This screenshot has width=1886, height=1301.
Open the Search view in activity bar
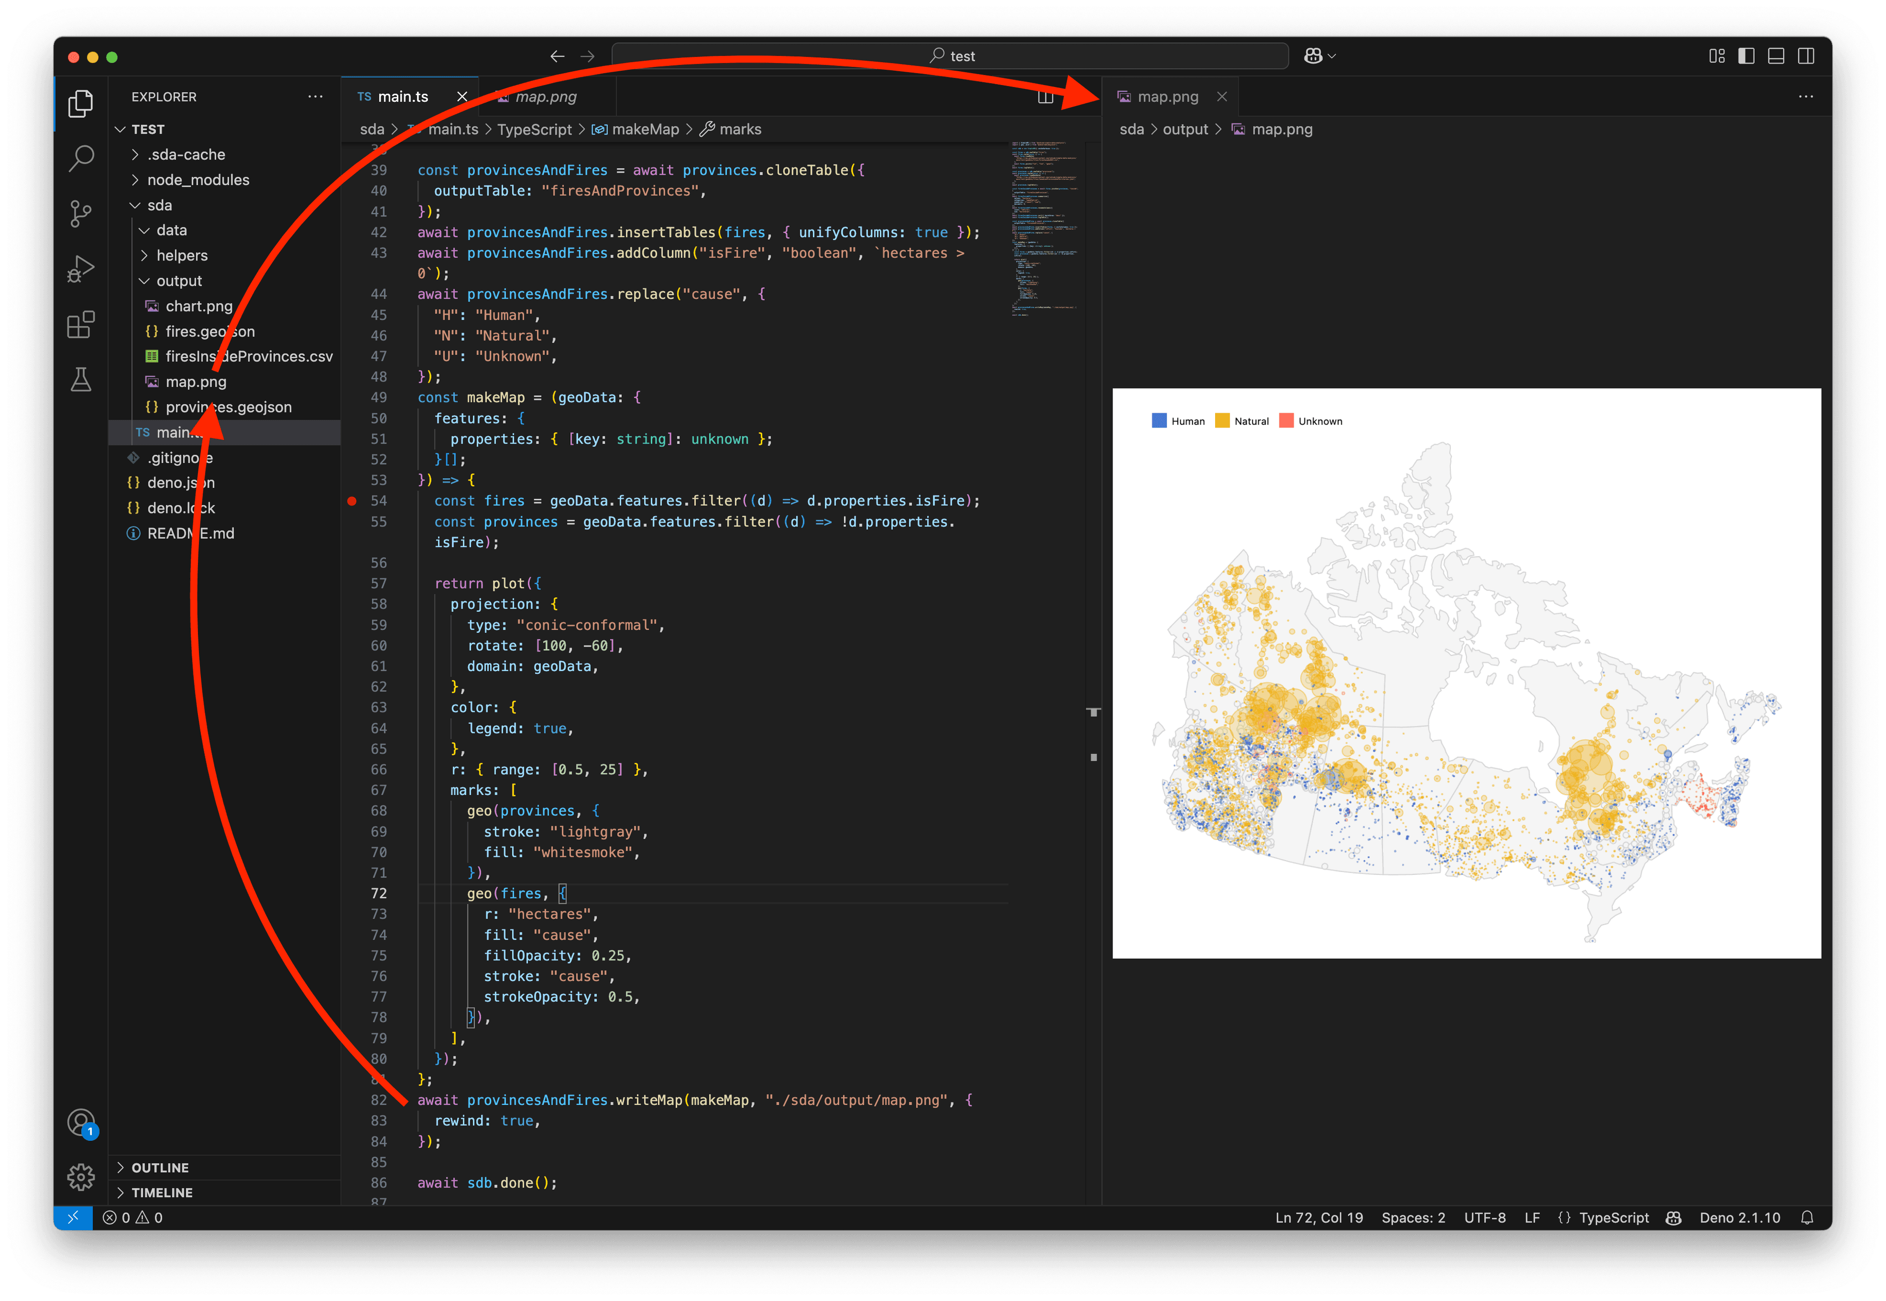[x=81, y=158]
